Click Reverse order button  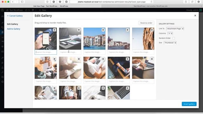pos(146,23)
